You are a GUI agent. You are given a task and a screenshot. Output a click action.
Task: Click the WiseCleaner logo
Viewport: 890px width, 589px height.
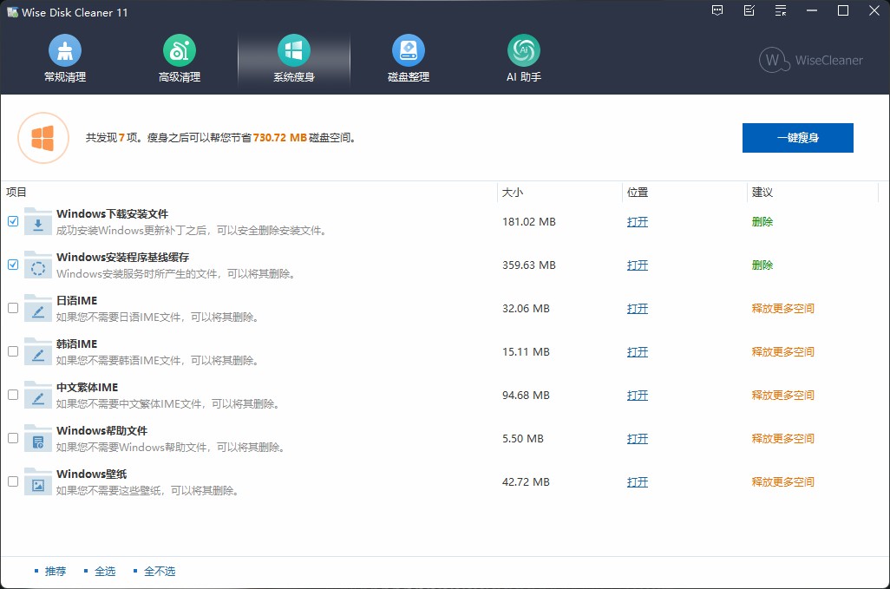point(810,60)
